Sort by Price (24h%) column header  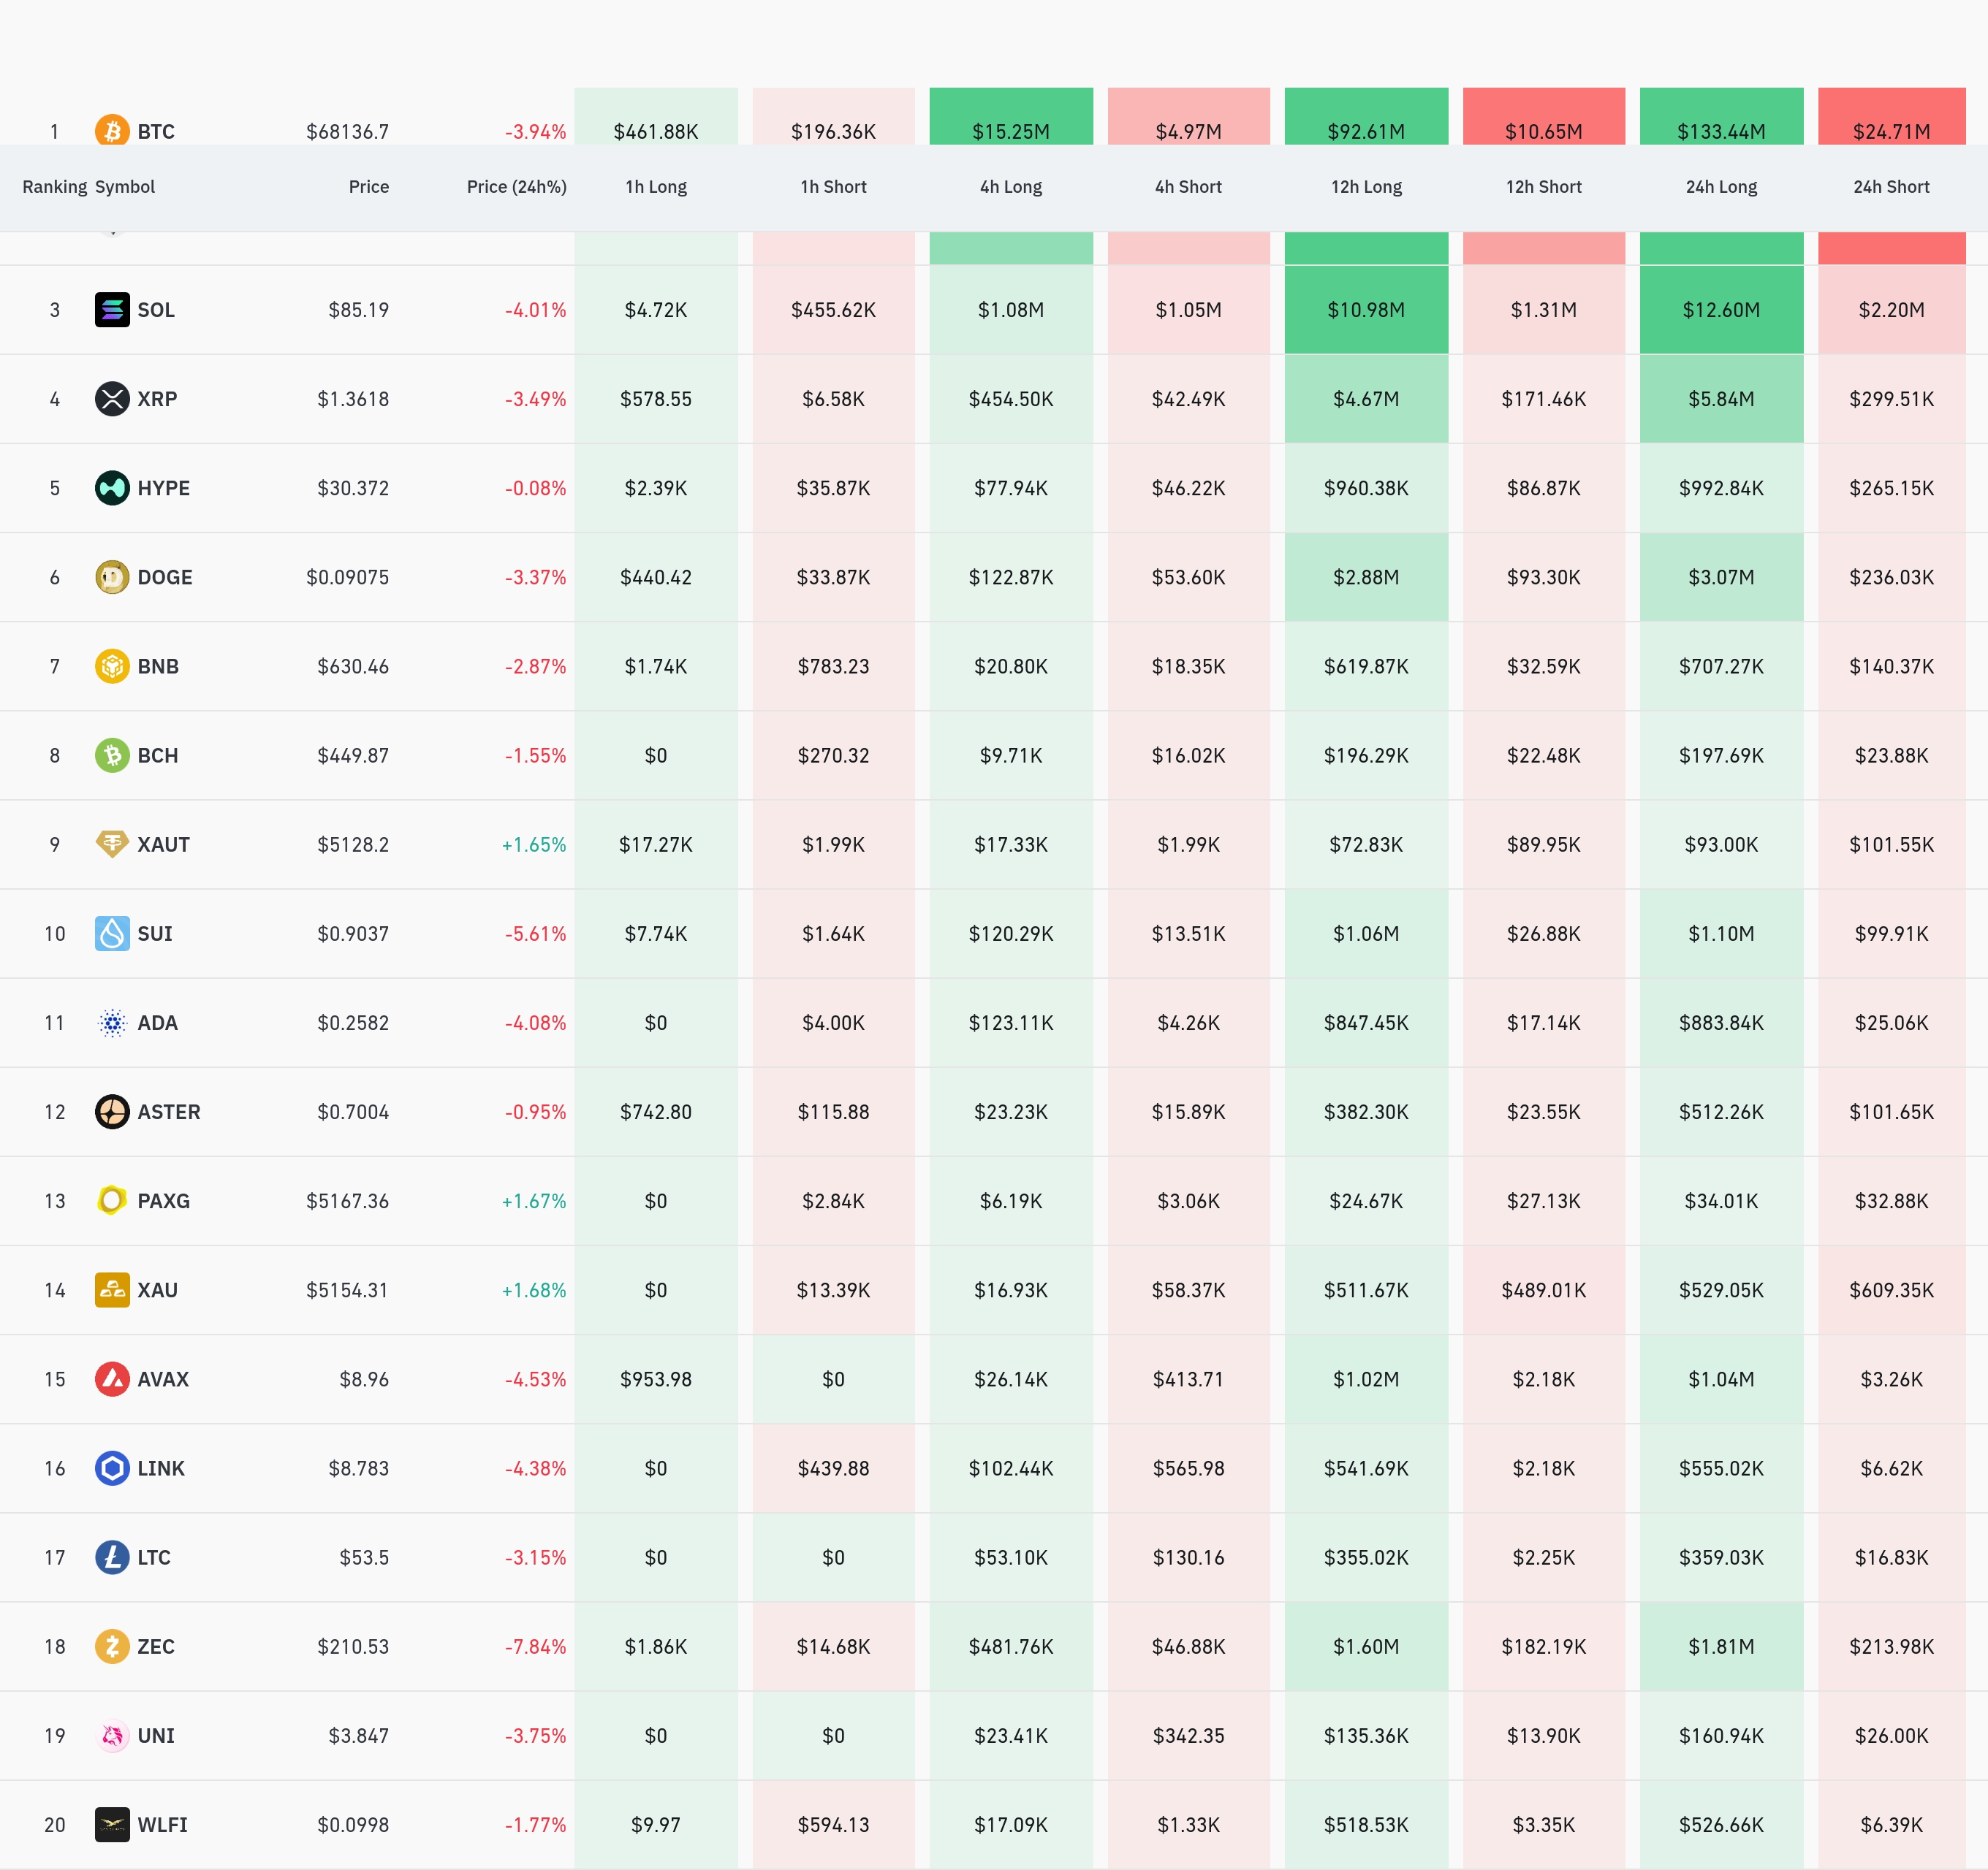pyautogui.click(x=516, y=187)
